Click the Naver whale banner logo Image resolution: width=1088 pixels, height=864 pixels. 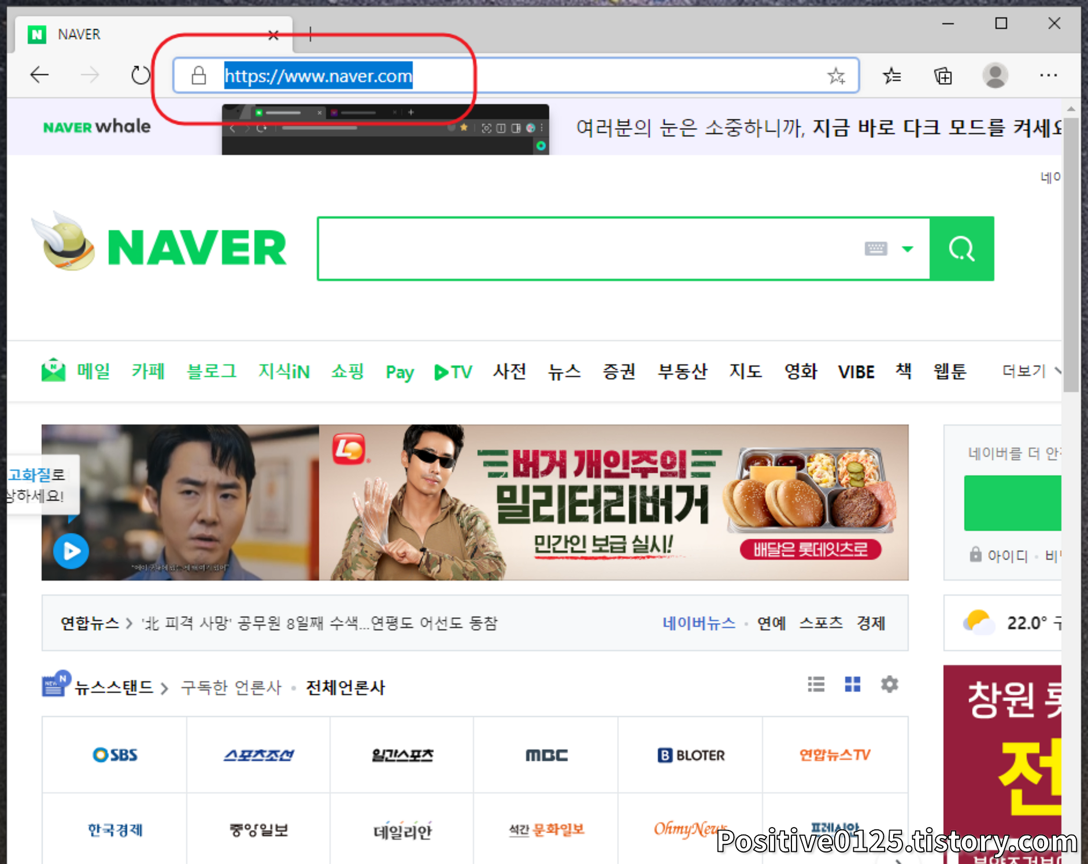point(97,126)
